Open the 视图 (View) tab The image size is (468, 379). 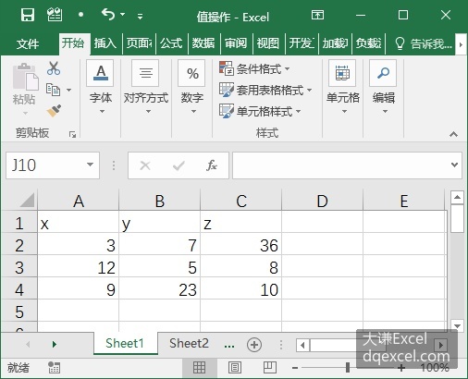[268, 43]
